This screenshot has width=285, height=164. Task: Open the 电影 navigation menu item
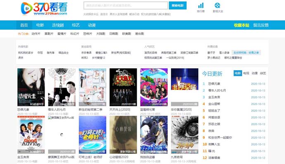click(x=40, y=25)
